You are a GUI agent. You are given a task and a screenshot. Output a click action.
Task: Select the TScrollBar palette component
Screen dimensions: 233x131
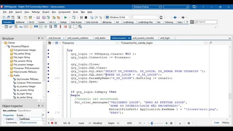pos(60,27)
